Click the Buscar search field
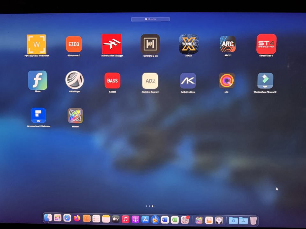306x229 pixels. click(x=150, y=19)
